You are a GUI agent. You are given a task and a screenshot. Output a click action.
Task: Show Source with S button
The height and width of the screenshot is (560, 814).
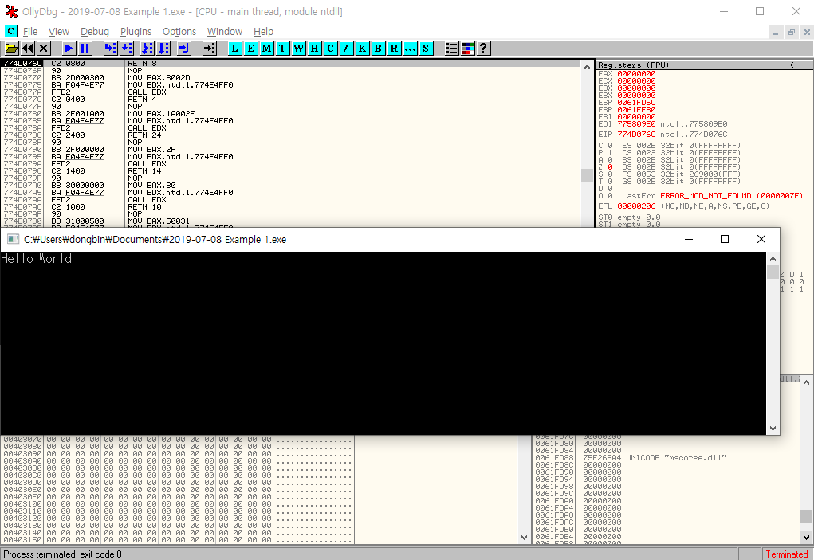click(426, 49)
